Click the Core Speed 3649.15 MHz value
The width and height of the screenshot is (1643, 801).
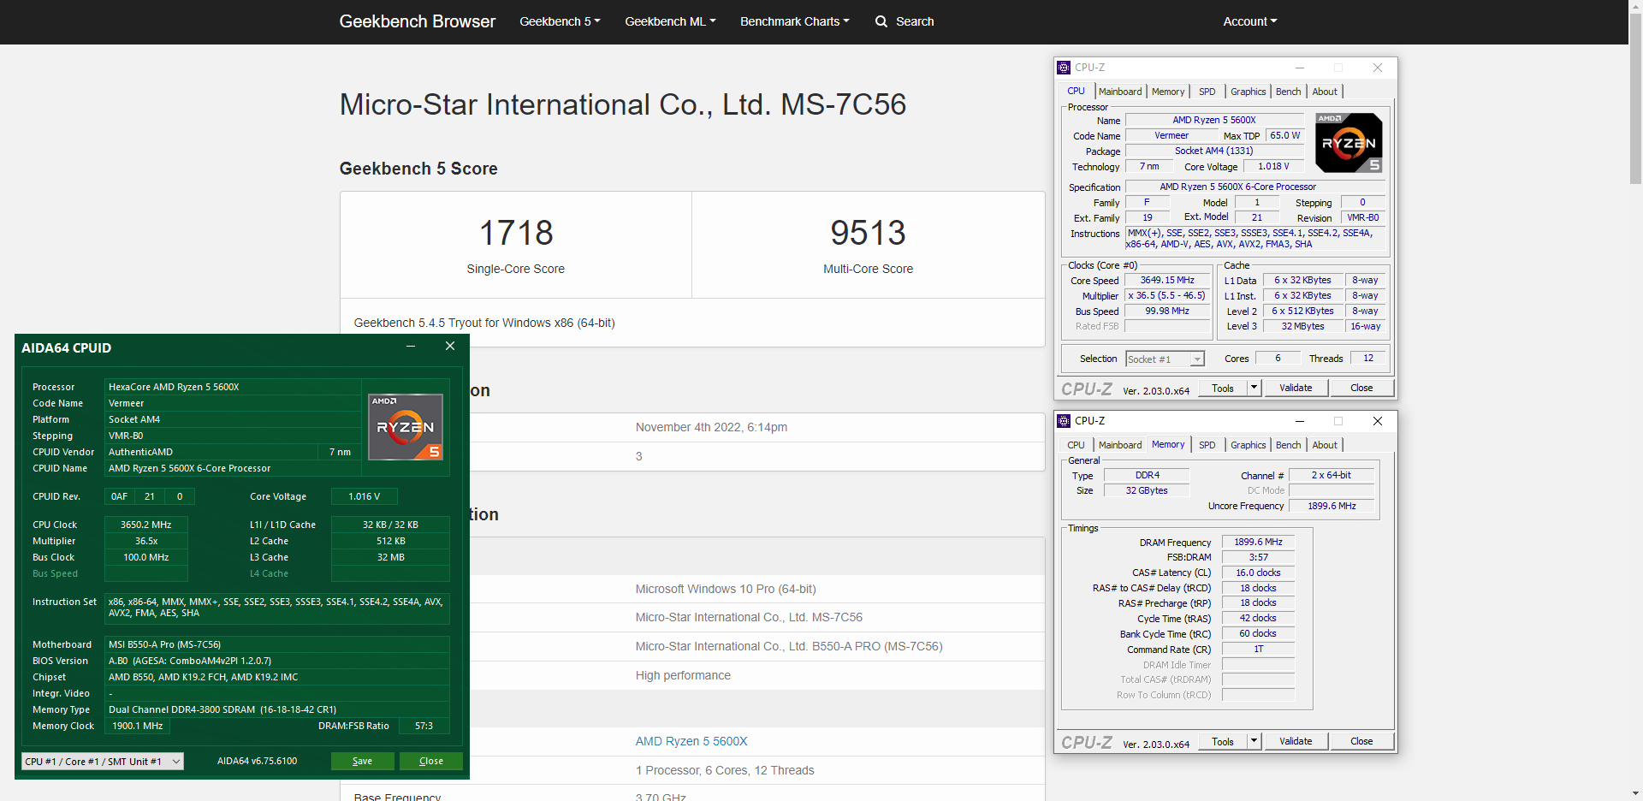[x=1167, y=281]
